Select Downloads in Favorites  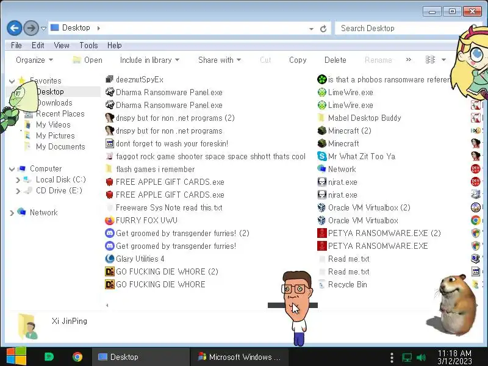pos(54,102)
